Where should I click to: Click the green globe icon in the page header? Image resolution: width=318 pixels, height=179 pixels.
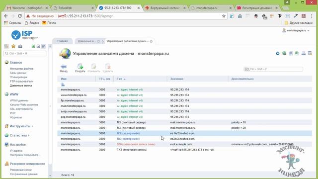coord(284,53)
